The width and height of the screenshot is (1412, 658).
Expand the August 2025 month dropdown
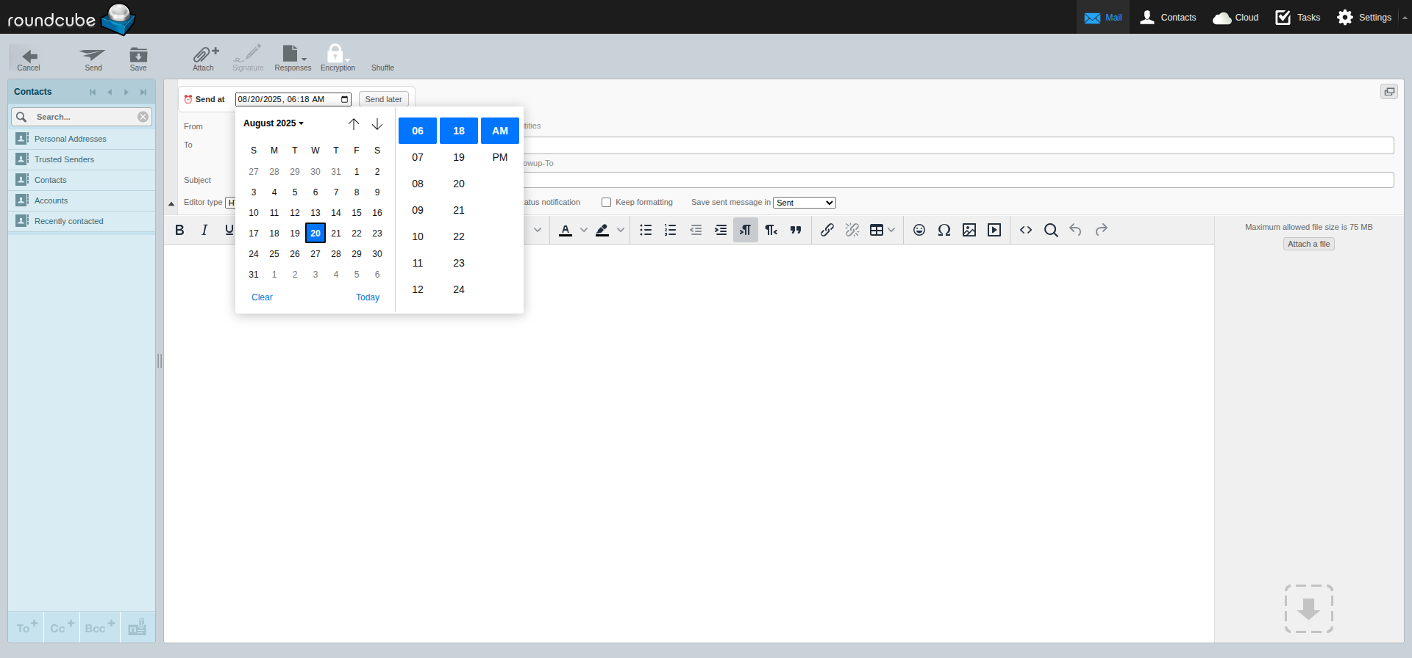point(274,123)
